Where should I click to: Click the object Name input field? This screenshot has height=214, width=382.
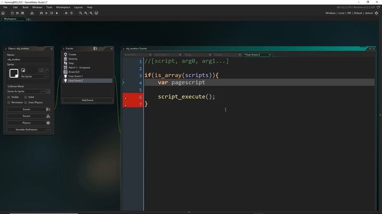coord(29,59)
